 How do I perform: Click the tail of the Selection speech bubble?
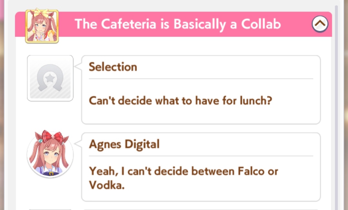tap(78, 66)
